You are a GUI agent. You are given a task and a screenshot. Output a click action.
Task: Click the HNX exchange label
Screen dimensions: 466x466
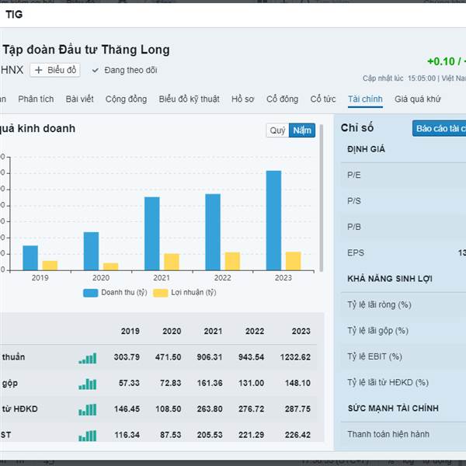pyautogui.click(x=12, y=70)
